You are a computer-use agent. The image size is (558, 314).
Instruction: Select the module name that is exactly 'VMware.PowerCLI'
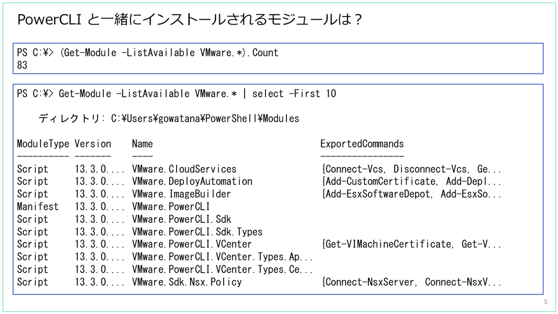171,207
